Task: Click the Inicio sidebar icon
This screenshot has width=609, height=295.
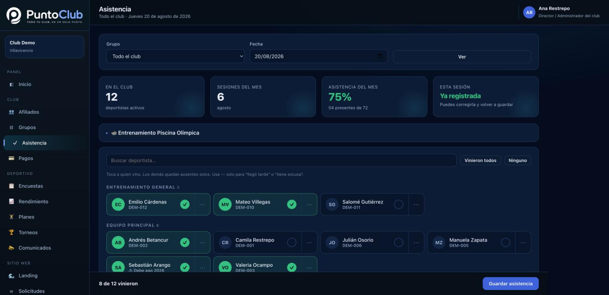Action: coord(11,85)
